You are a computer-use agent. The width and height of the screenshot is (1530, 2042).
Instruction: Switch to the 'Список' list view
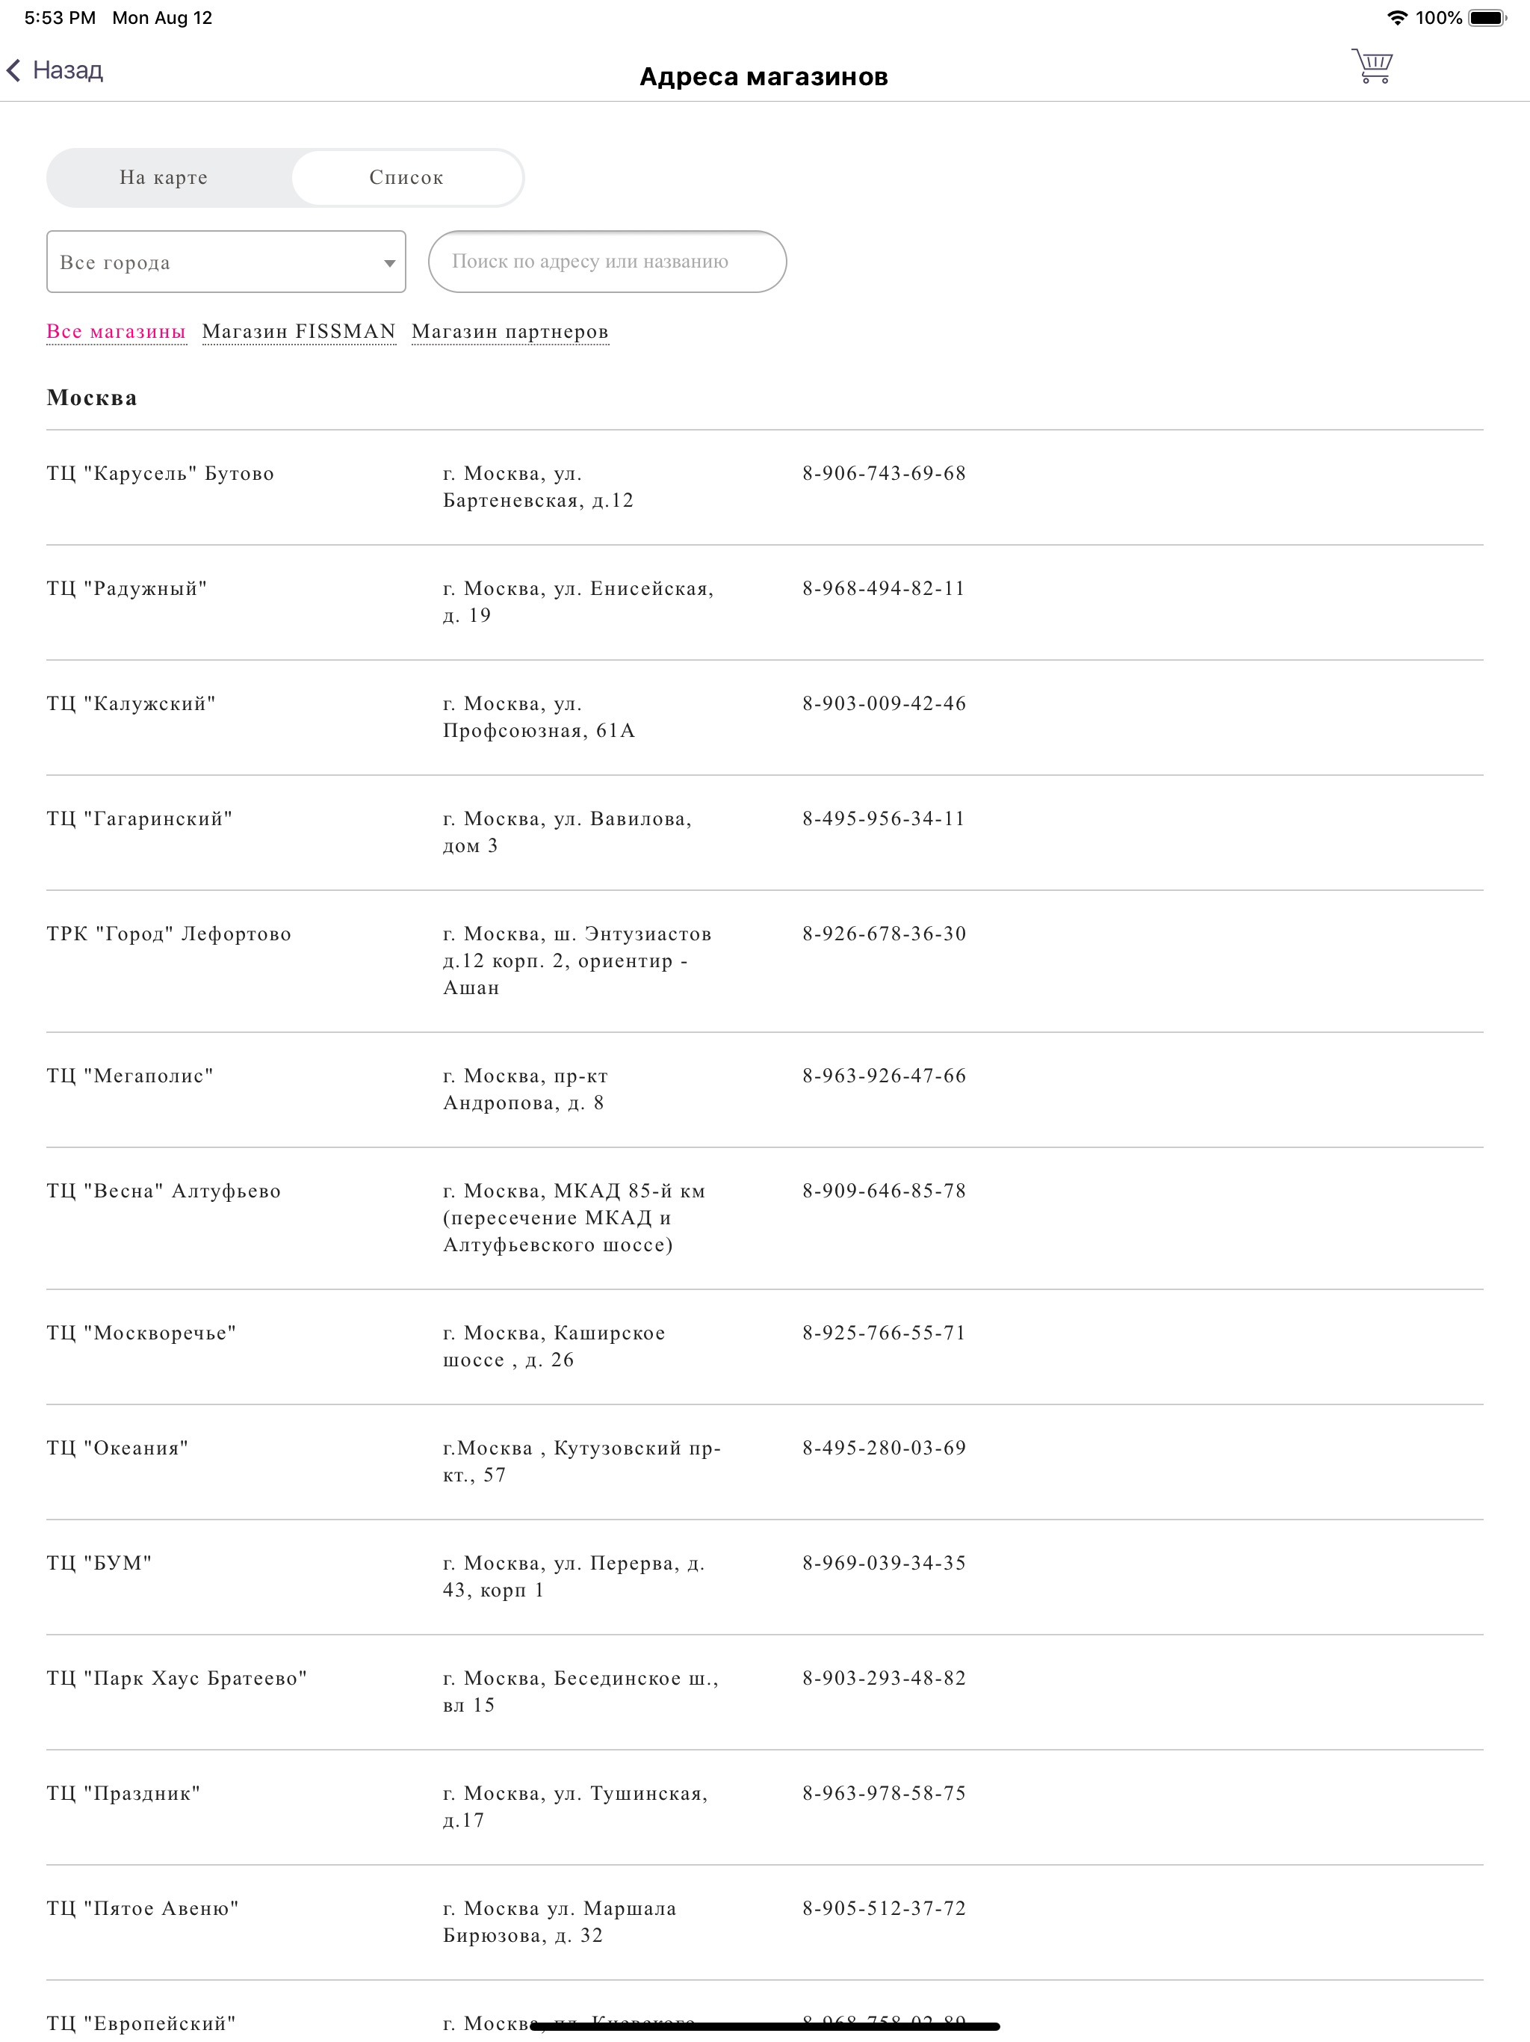406,177
